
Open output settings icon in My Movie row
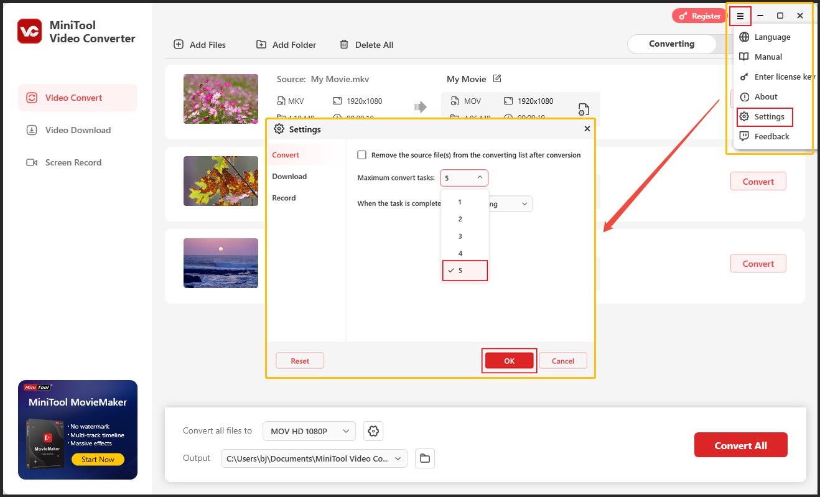coord(583,109)
